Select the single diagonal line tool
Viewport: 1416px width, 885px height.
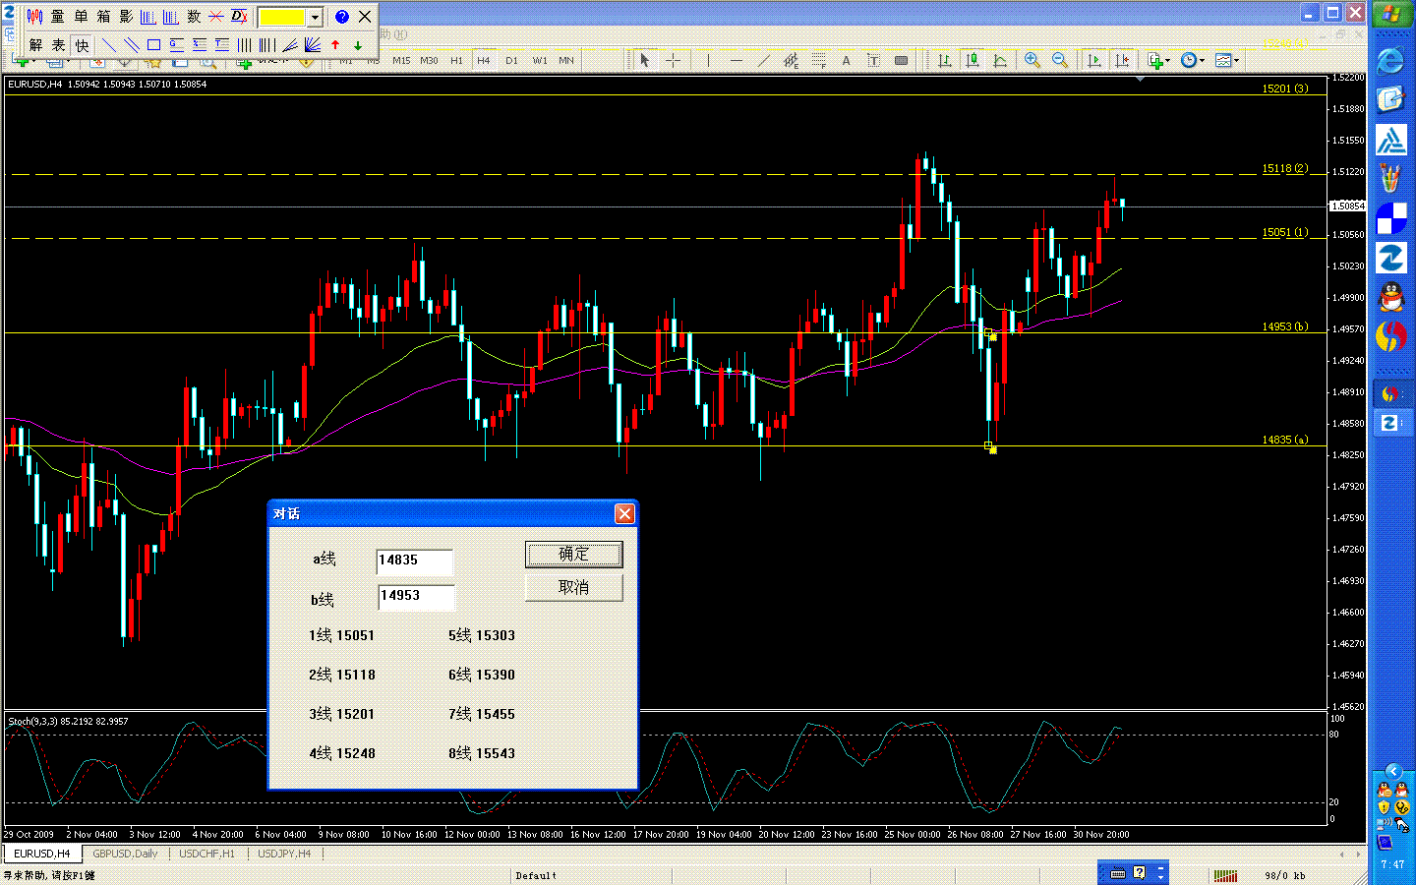tap(109, 45)
